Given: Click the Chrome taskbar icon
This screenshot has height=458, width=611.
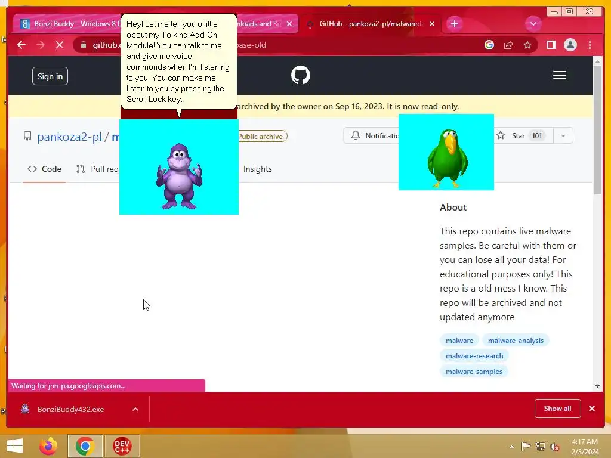Looking at the screenshot, I should pos(85,446).
